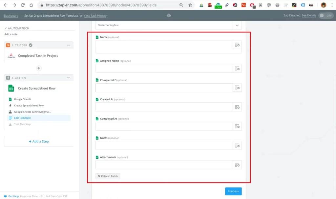
Task: Open insert-field picker for Assignee Name
Action: (237, 69)
